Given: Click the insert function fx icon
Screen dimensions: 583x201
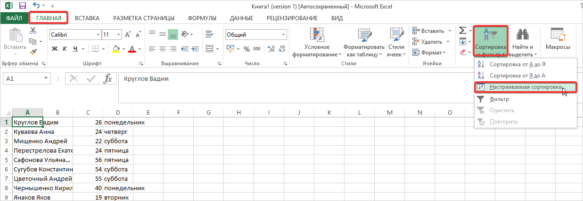Looking at the screenshot, I should coord(107,79).
